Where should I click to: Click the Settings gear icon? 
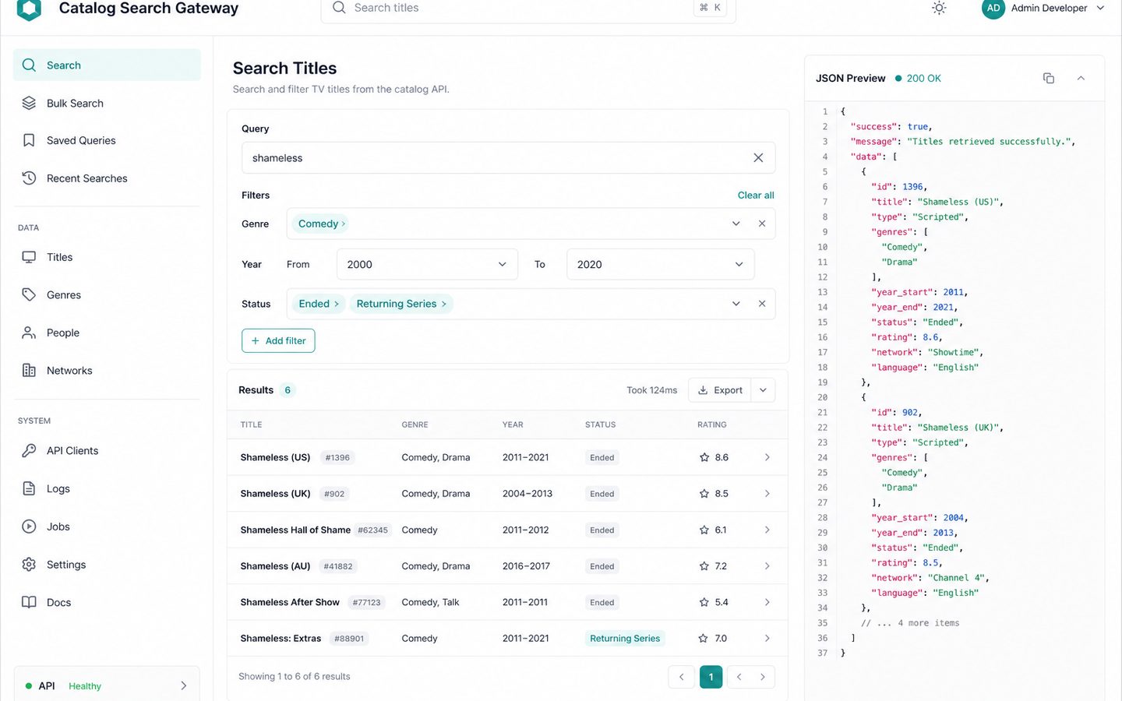click(x=29, y=564)
